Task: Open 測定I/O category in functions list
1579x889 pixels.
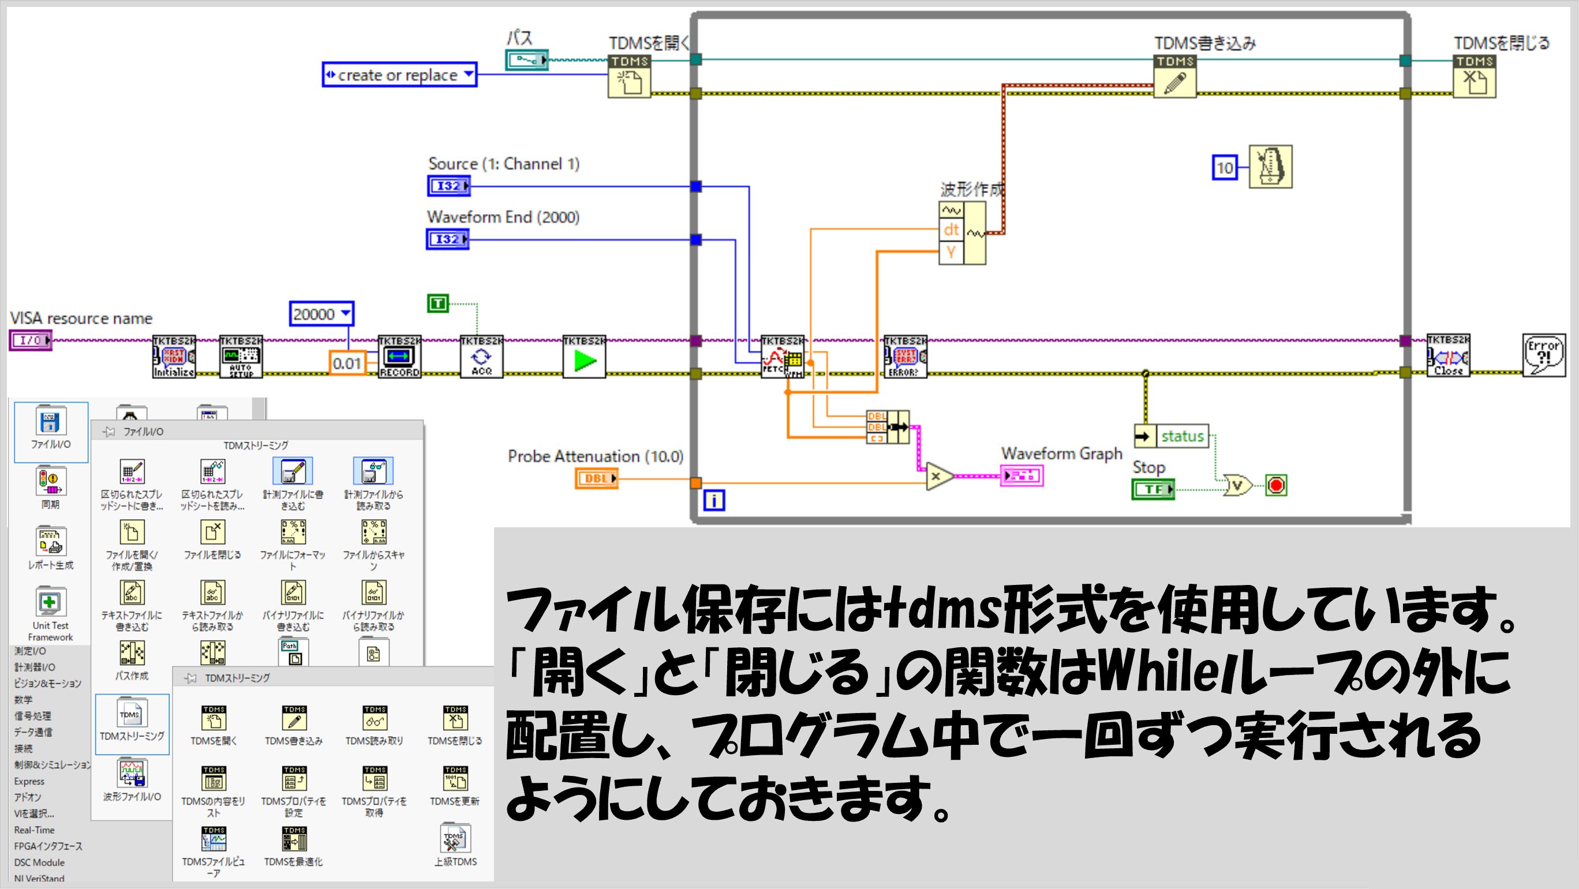Action: coord(30,651)
